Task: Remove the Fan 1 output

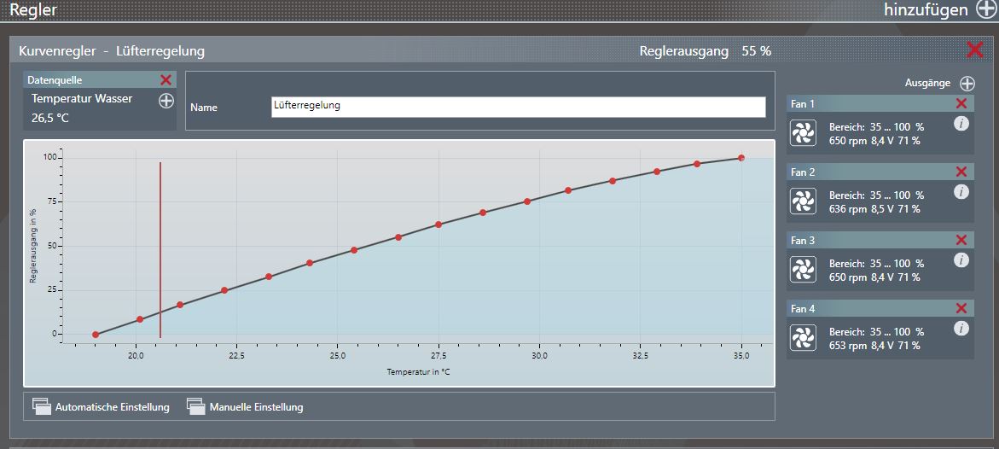Action: pyautogui.click(x=961, y=103)
